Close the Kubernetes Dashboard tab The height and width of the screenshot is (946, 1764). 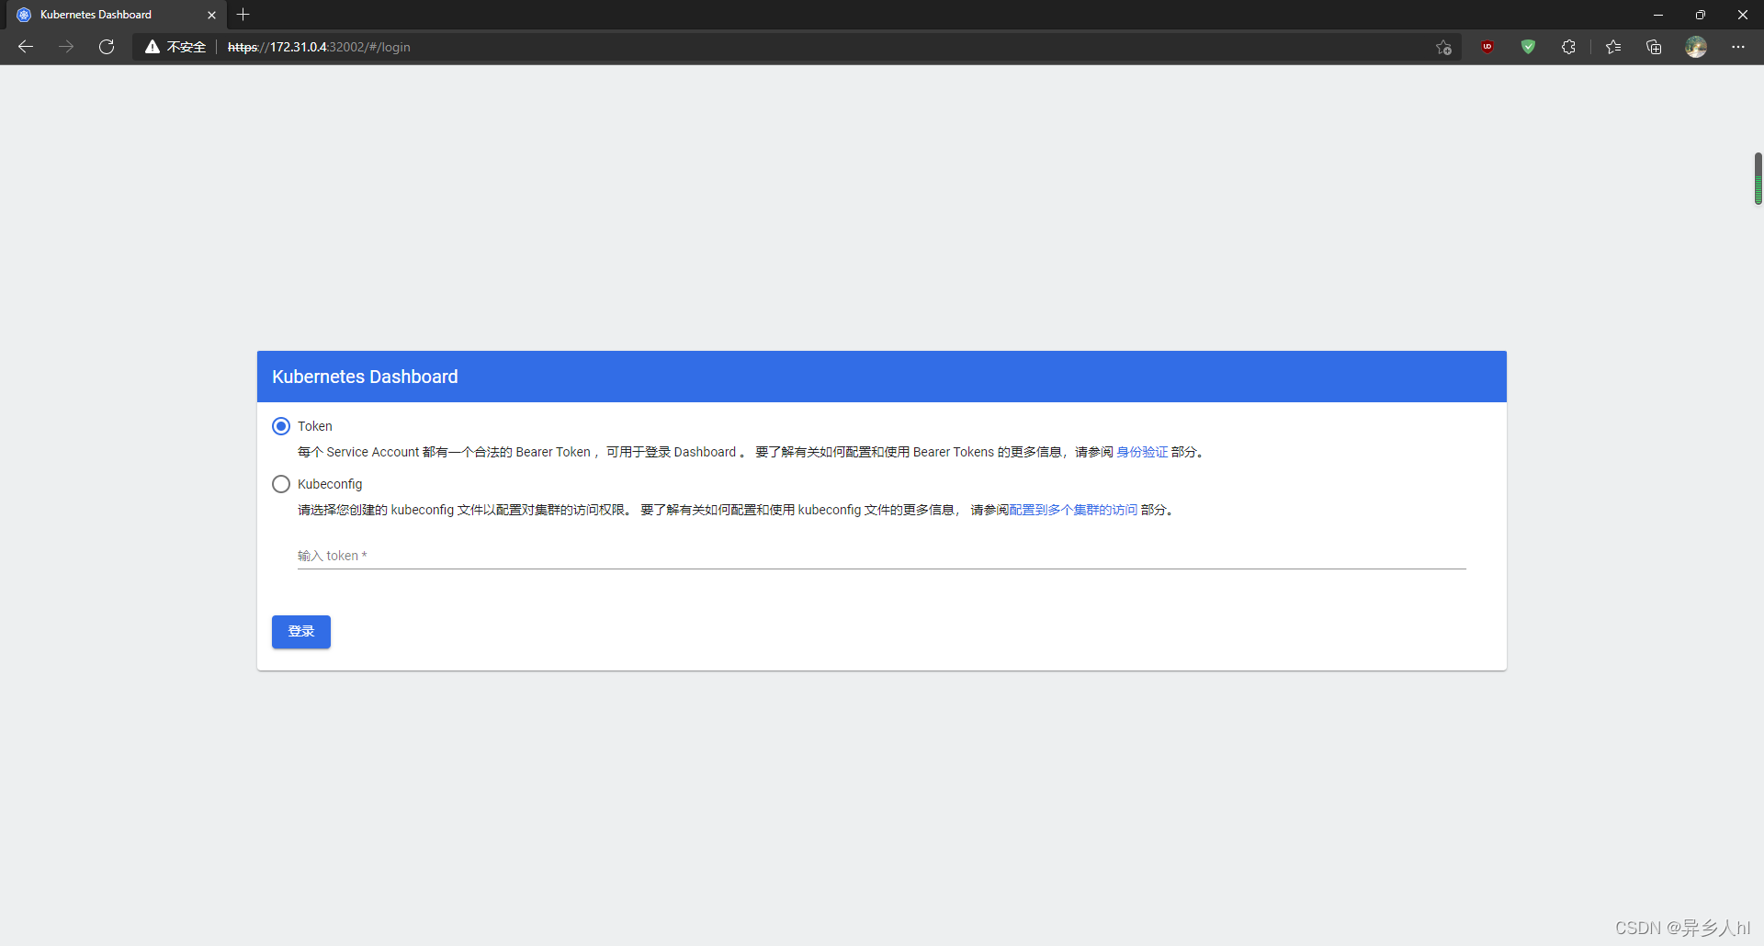212,15
